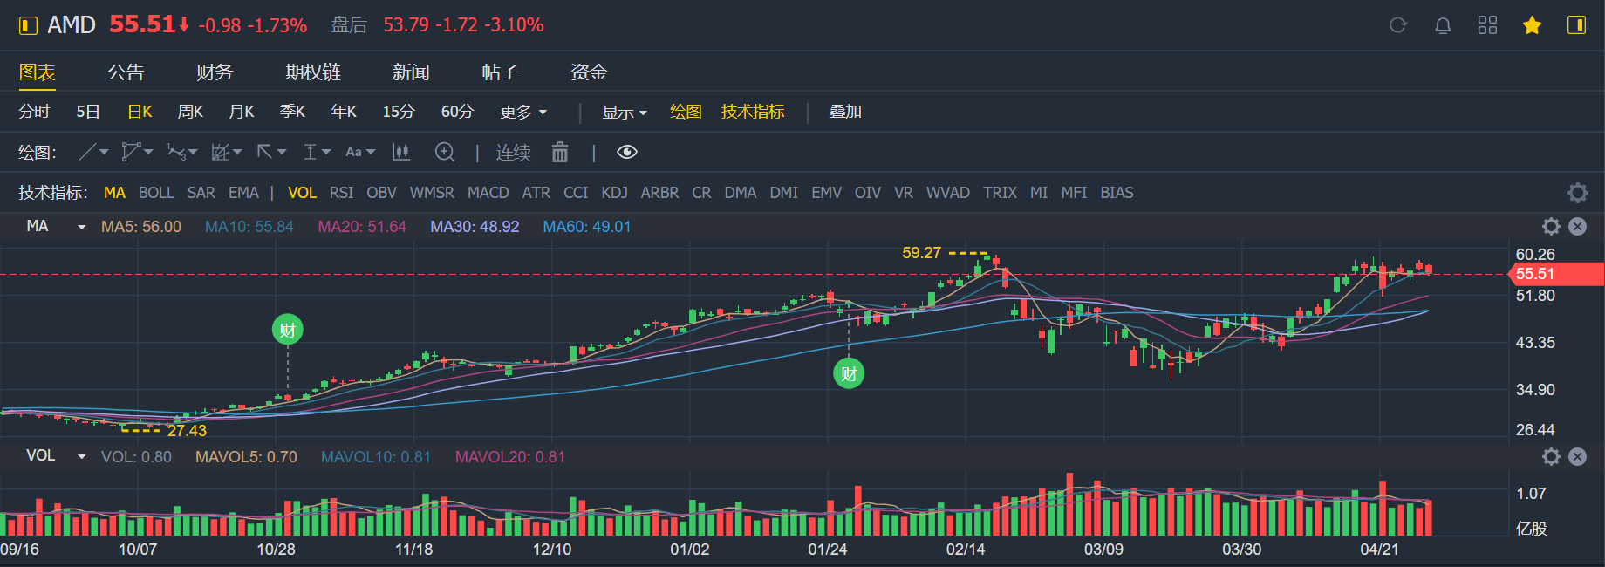Click the green 财 marker near 01/24
The width and height of the screenshot is (1605, 567).
(849, 374)
